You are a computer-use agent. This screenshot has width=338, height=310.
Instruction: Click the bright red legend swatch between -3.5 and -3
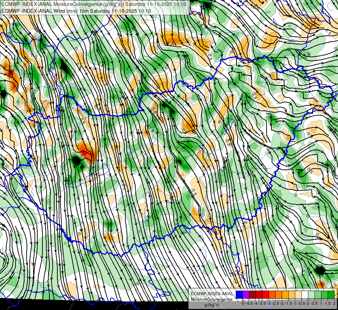tap(265, 295)
